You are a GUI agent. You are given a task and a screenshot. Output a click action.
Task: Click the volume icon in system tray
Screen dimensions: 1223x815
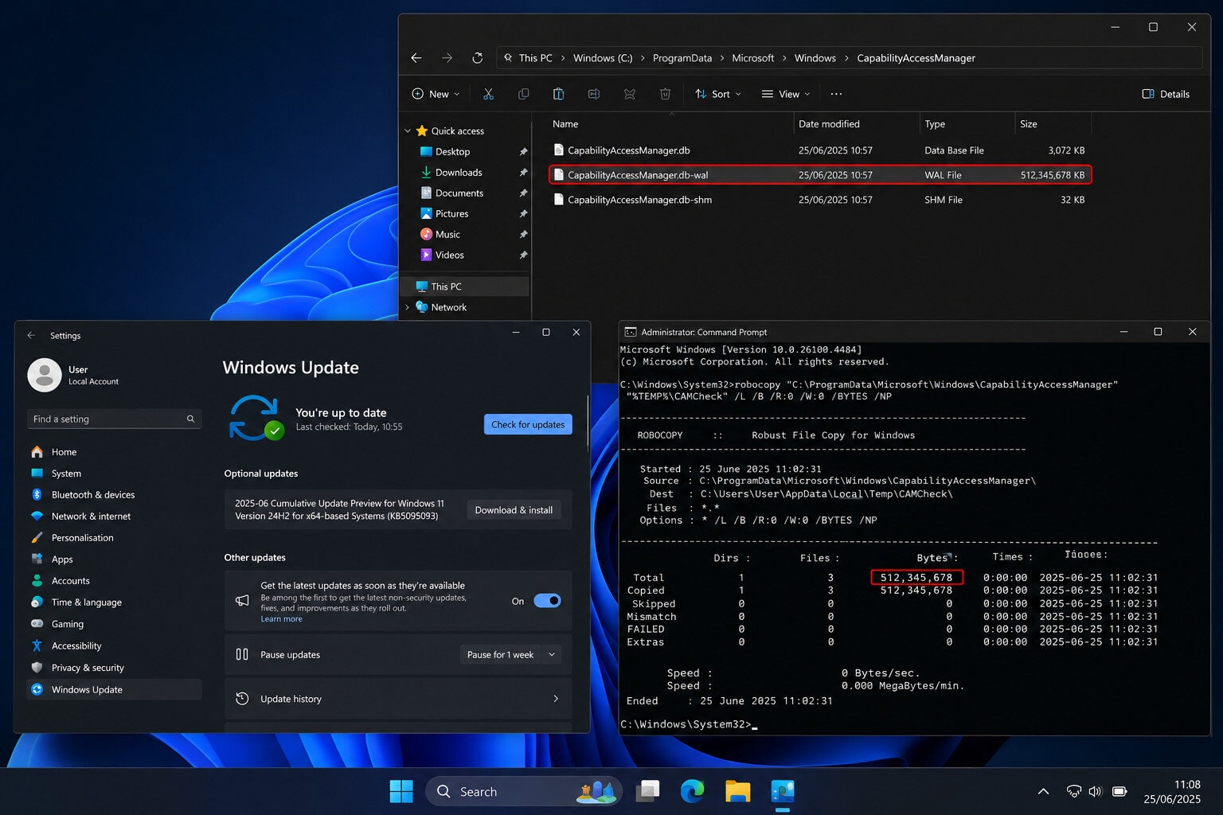(1095, 791)
